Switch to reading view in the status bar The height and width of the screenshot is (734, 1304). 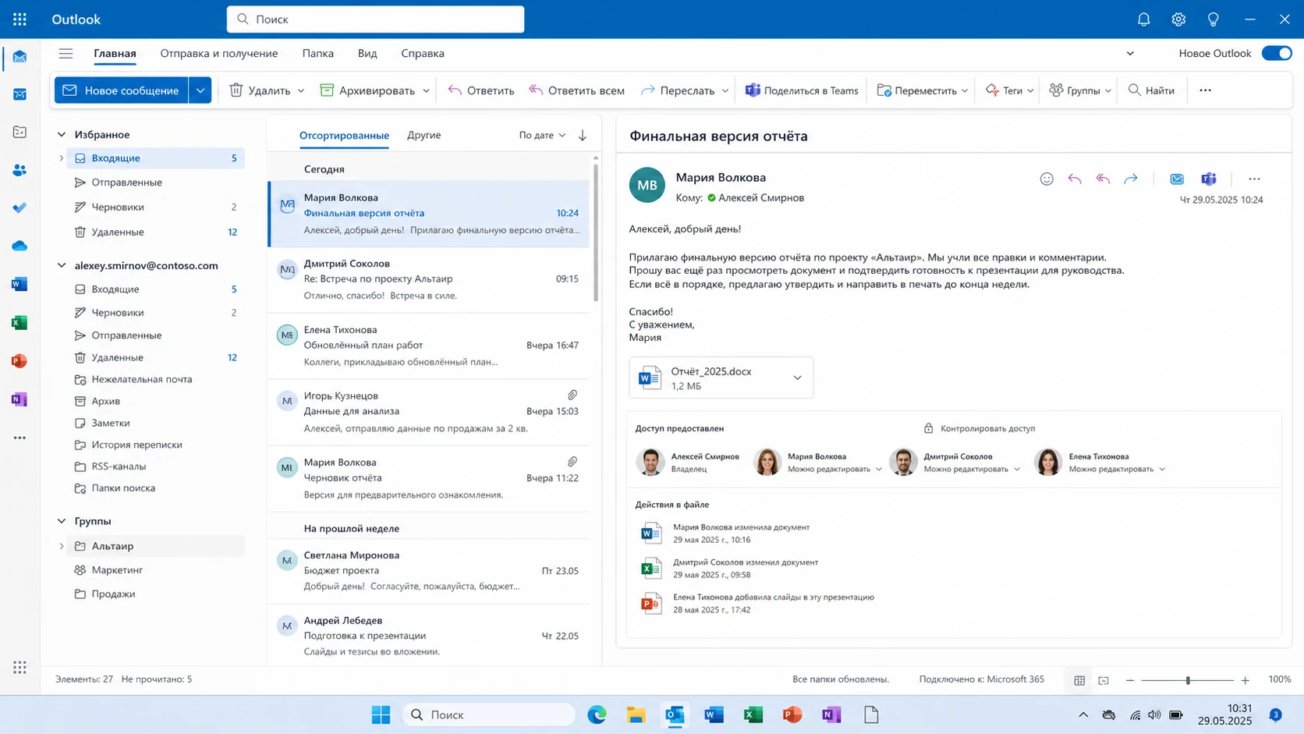1104,680
